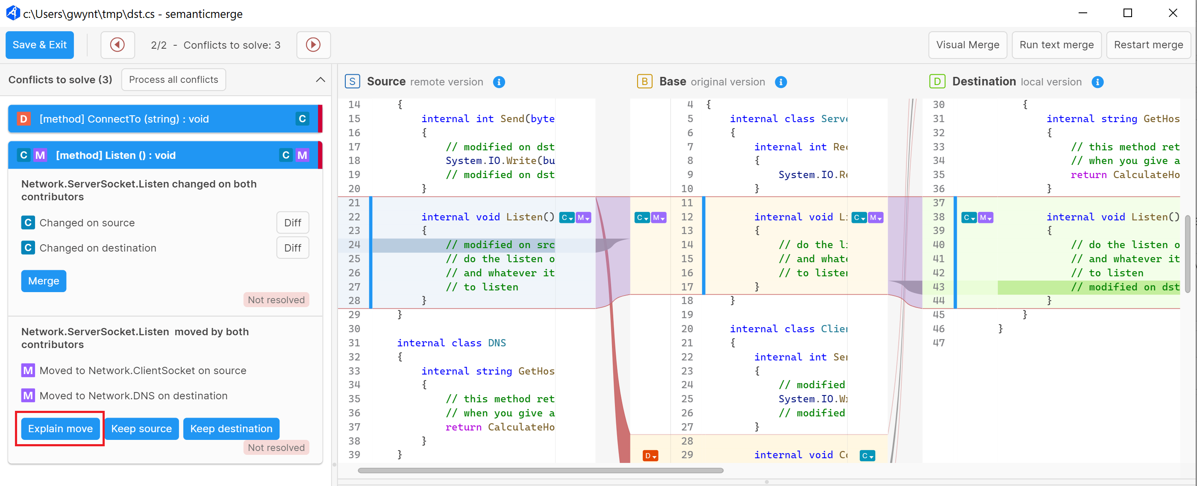The height and width of the screenshot is (486, 1197).
Task: Click the M badge beside Moved to Network.DNS
Action: coord(28,395)
